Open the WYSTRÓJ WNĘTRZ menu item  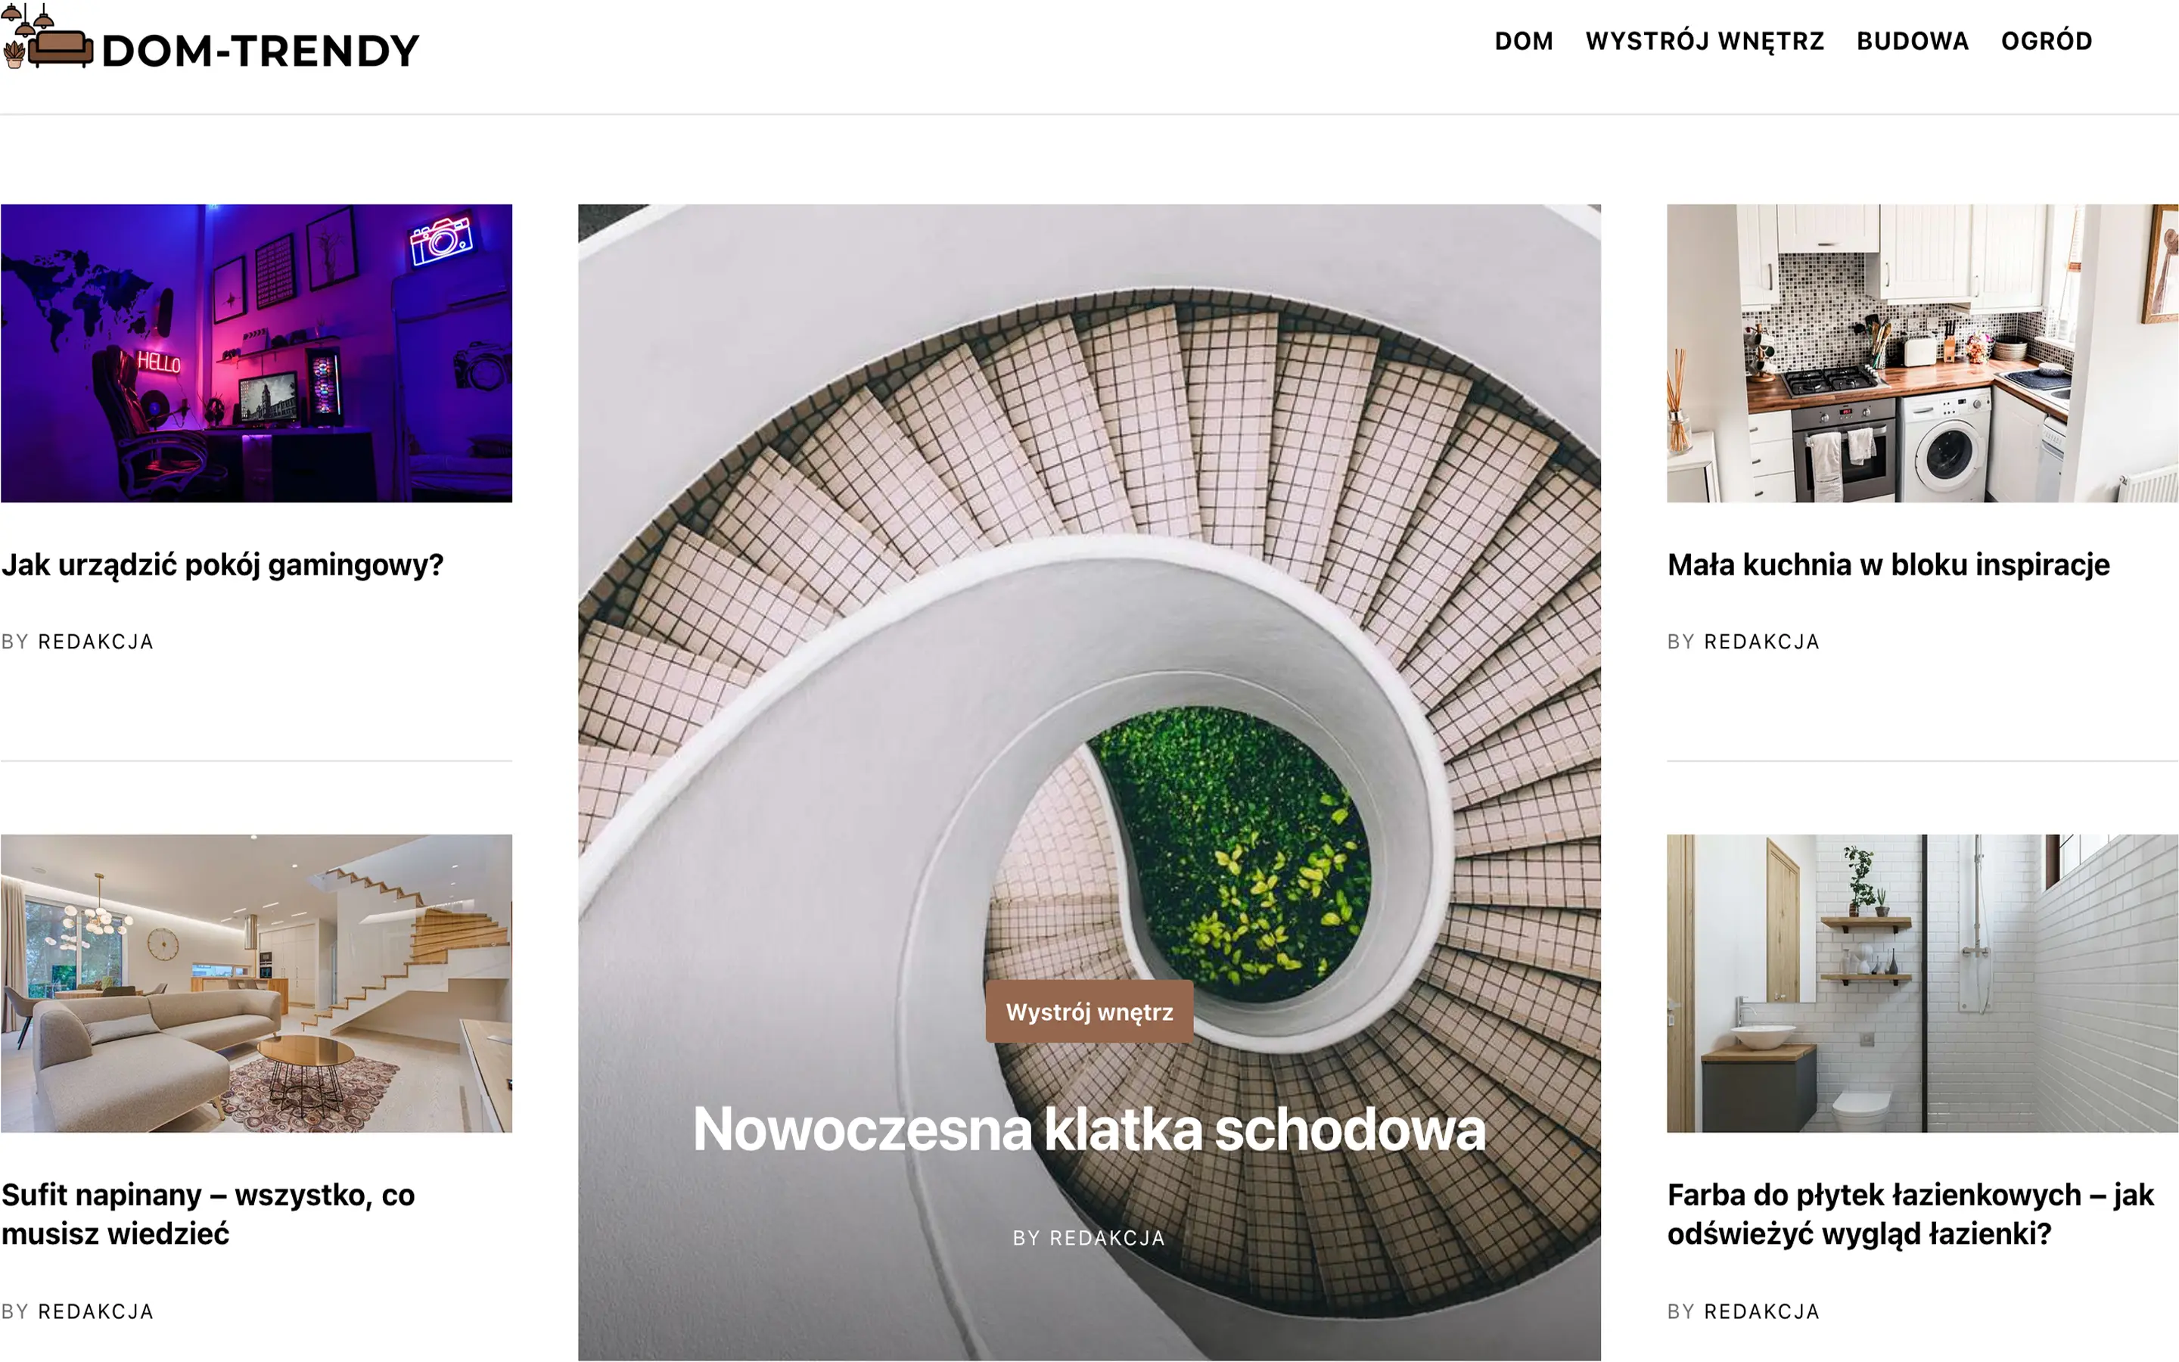(1705, 42)
